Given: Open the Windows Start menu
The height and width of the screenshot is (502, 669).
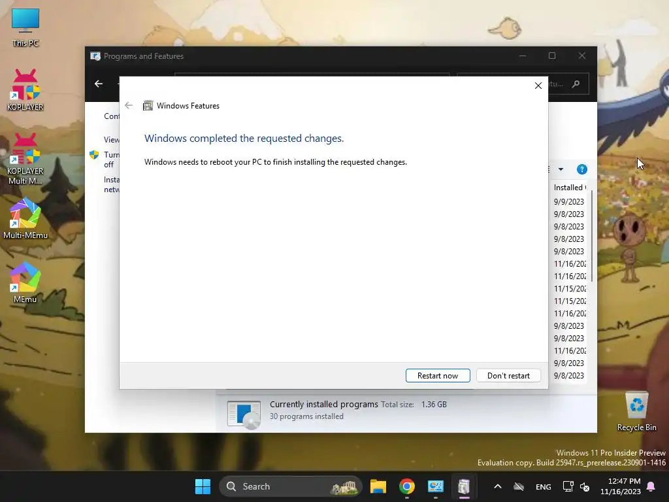Looking at the screenshot, I should [203, 486].
